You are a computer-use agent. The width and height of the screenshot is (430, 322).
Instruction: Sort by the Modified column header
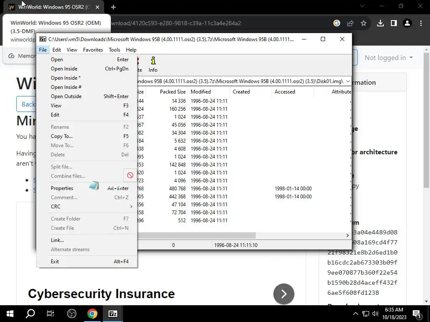209,92
